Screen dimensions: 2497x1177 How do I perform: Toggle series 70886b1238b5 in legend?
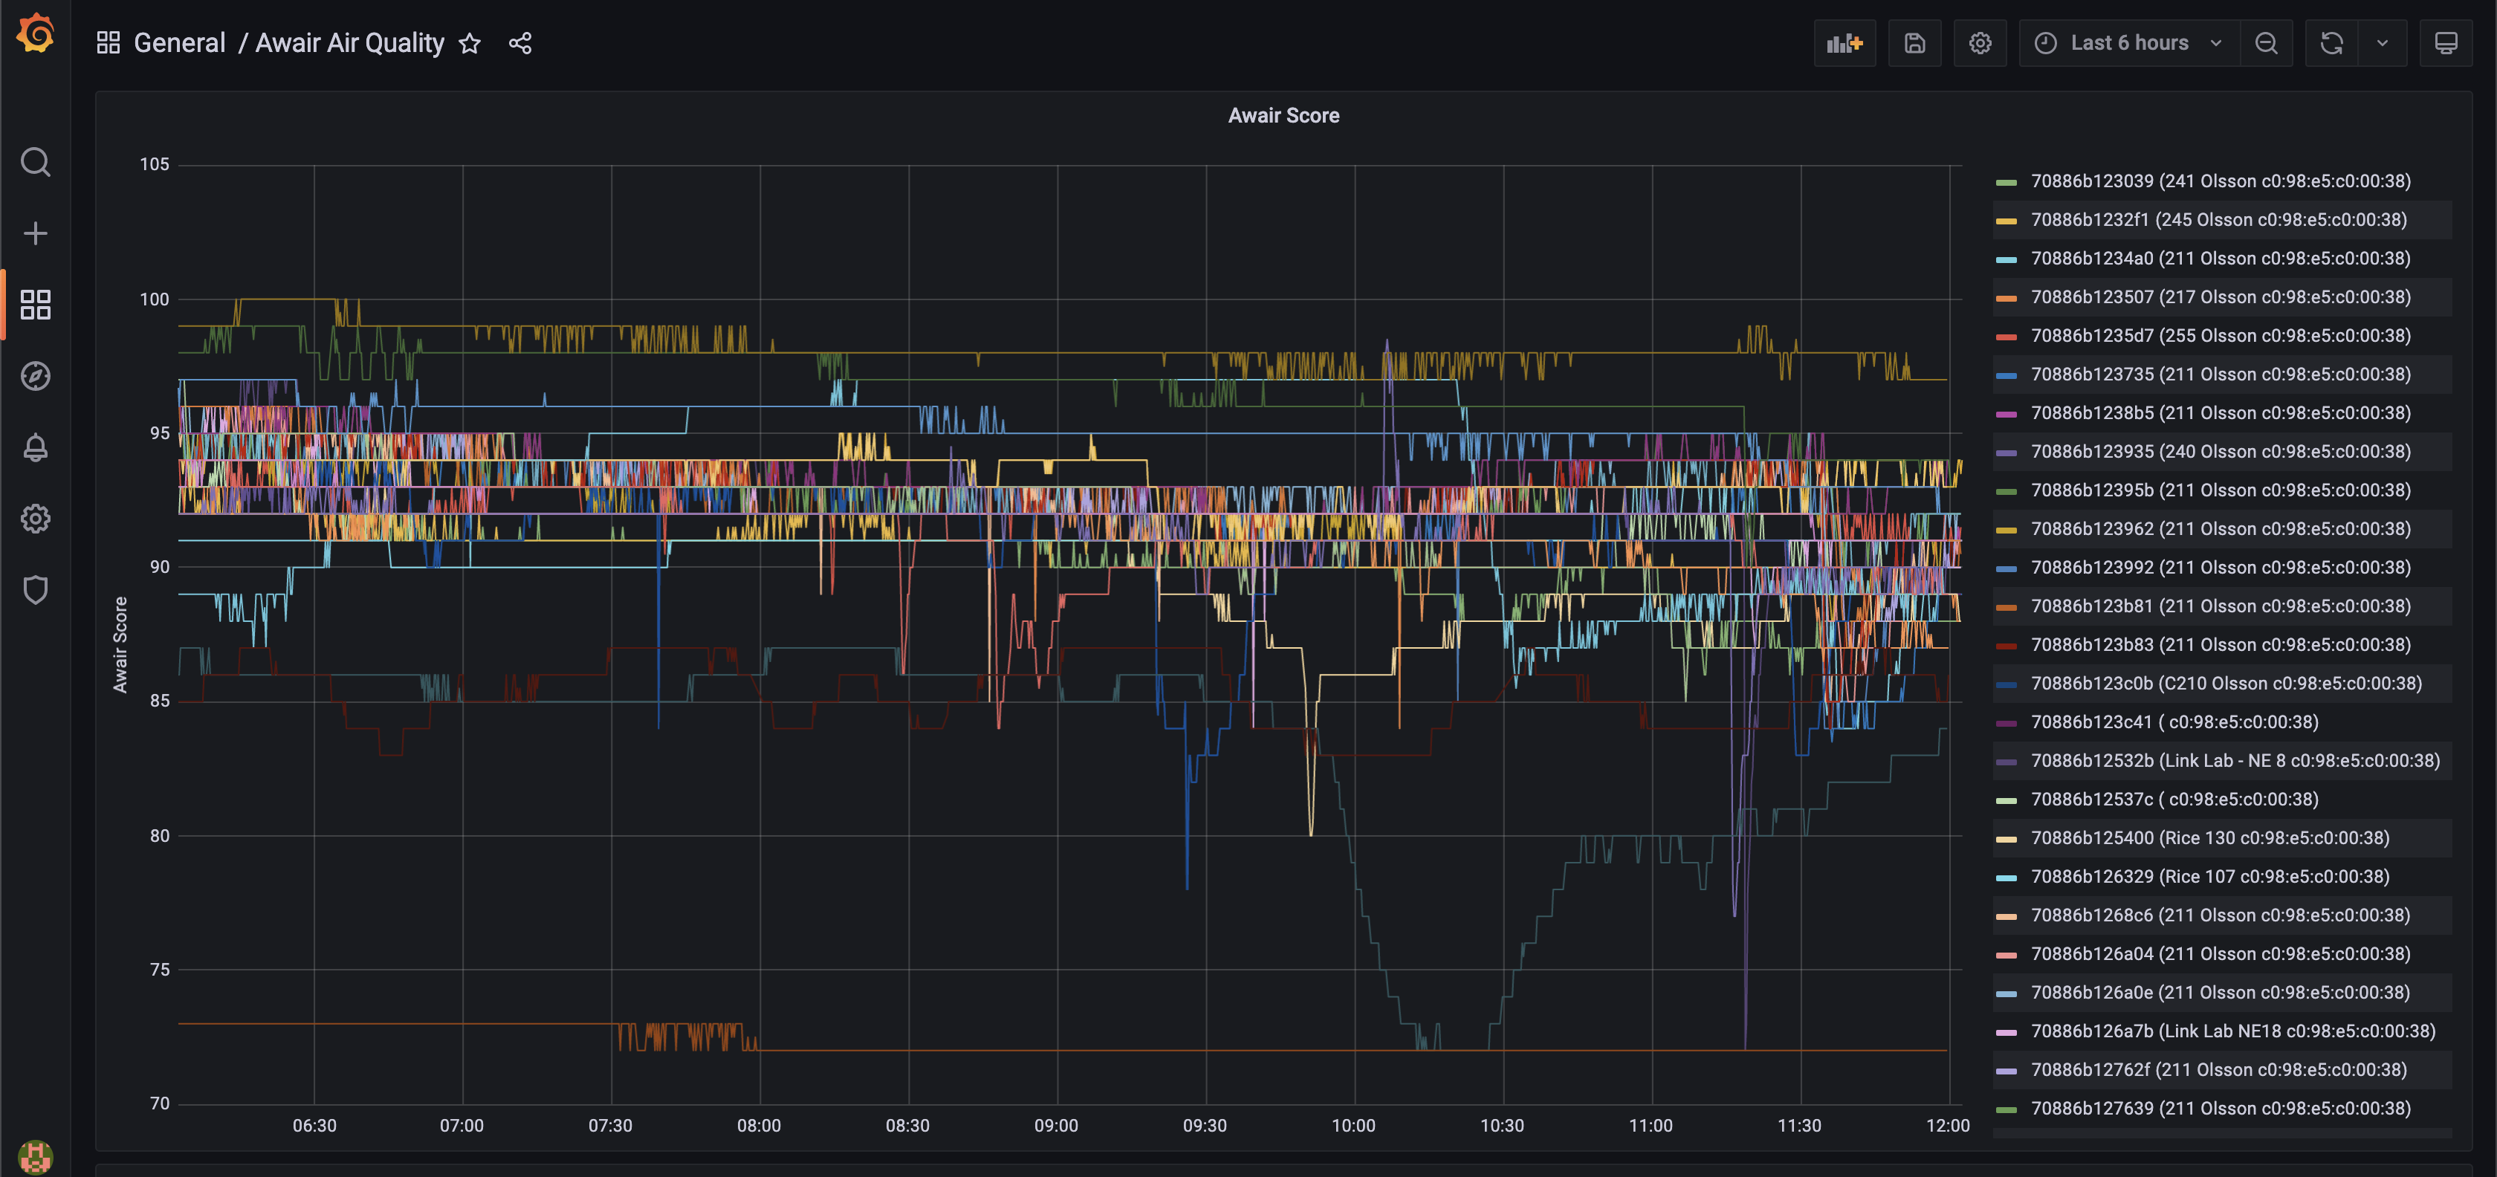point(2220,413)
